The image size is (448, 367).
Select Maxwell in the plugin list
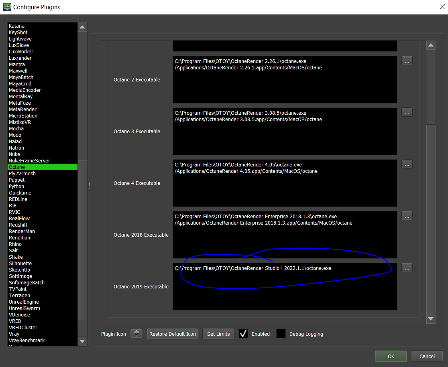point(42,71)
